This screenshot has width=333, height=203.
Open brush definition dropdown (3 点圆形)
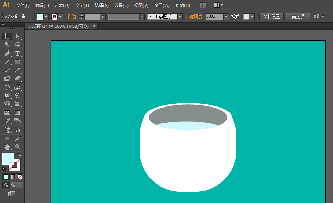coord(180,16)
